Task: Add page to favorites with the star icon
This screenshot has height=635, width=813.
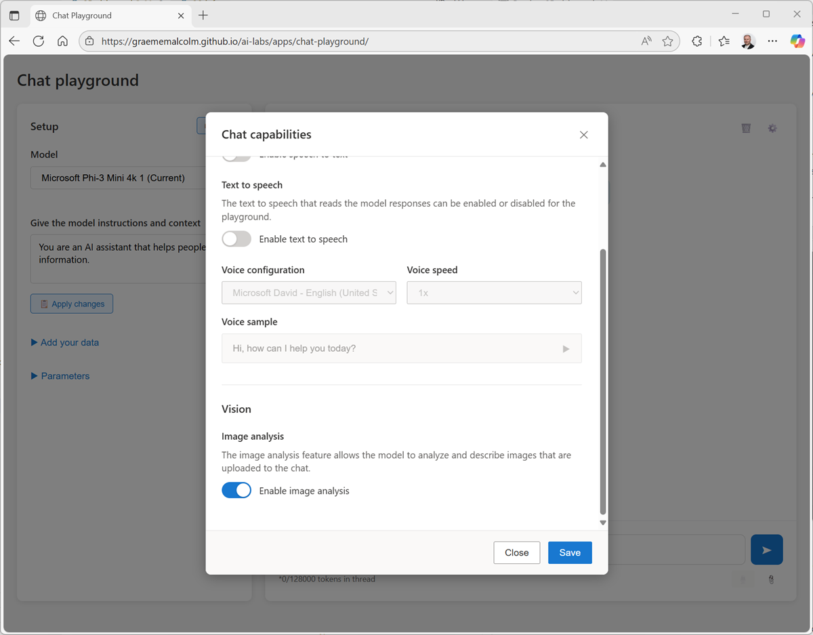Action: point(669,41)
